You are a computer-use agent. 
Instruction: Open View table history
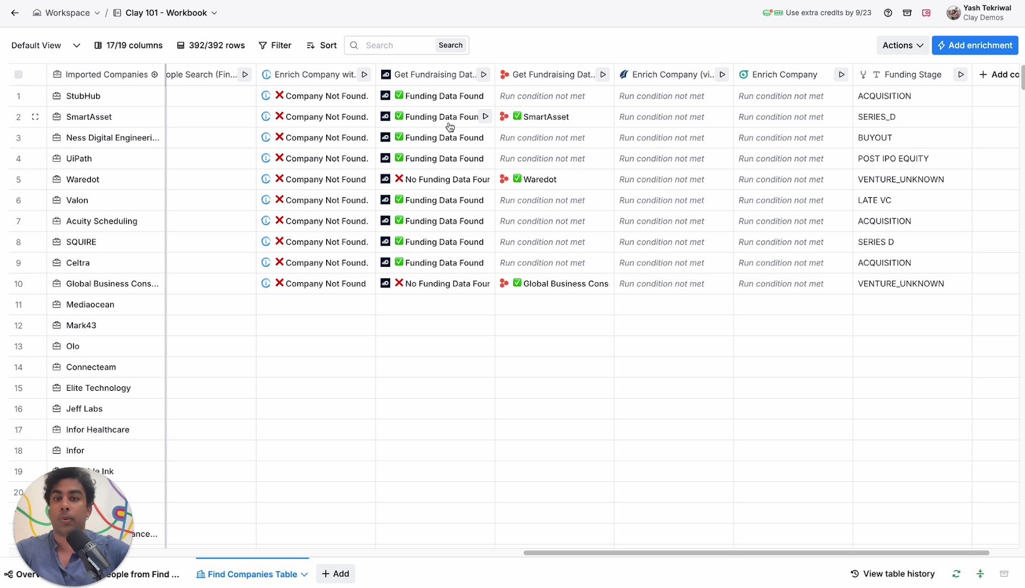[x=892, y=574]
